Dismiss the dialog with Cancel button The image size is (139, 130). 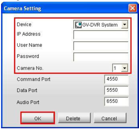pos(110,118)
